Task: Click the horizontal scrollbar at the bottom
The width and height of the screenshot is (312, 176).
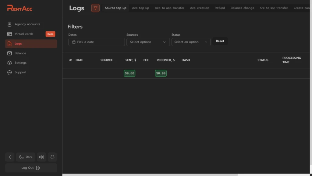Action: (150, 175)
